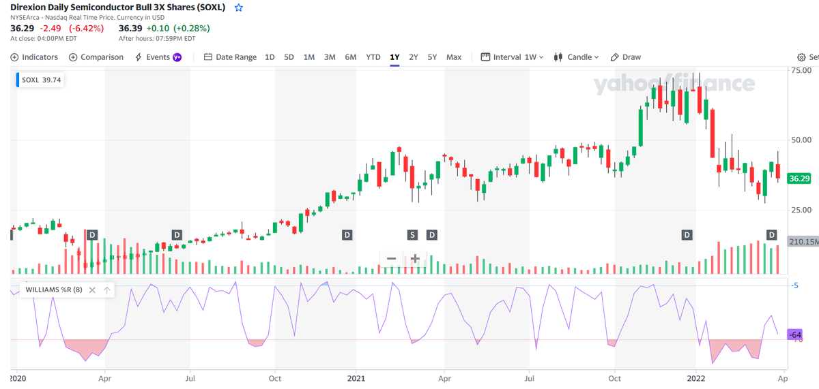Select the 6M range
This screenshot has height=389, width=819.
[x=351, y=57]
